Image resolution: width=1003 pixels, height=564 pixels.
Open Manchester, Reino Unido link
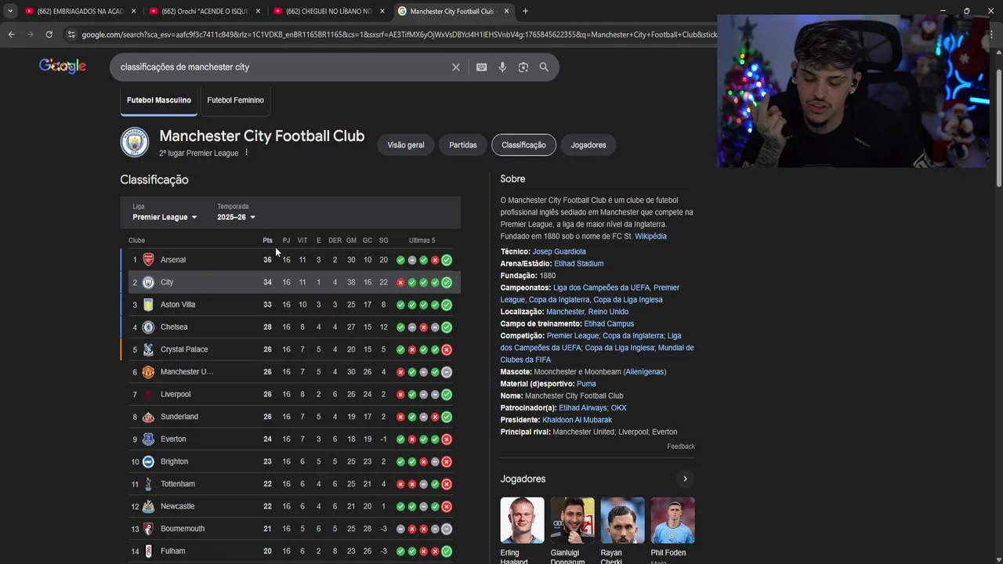587,312
